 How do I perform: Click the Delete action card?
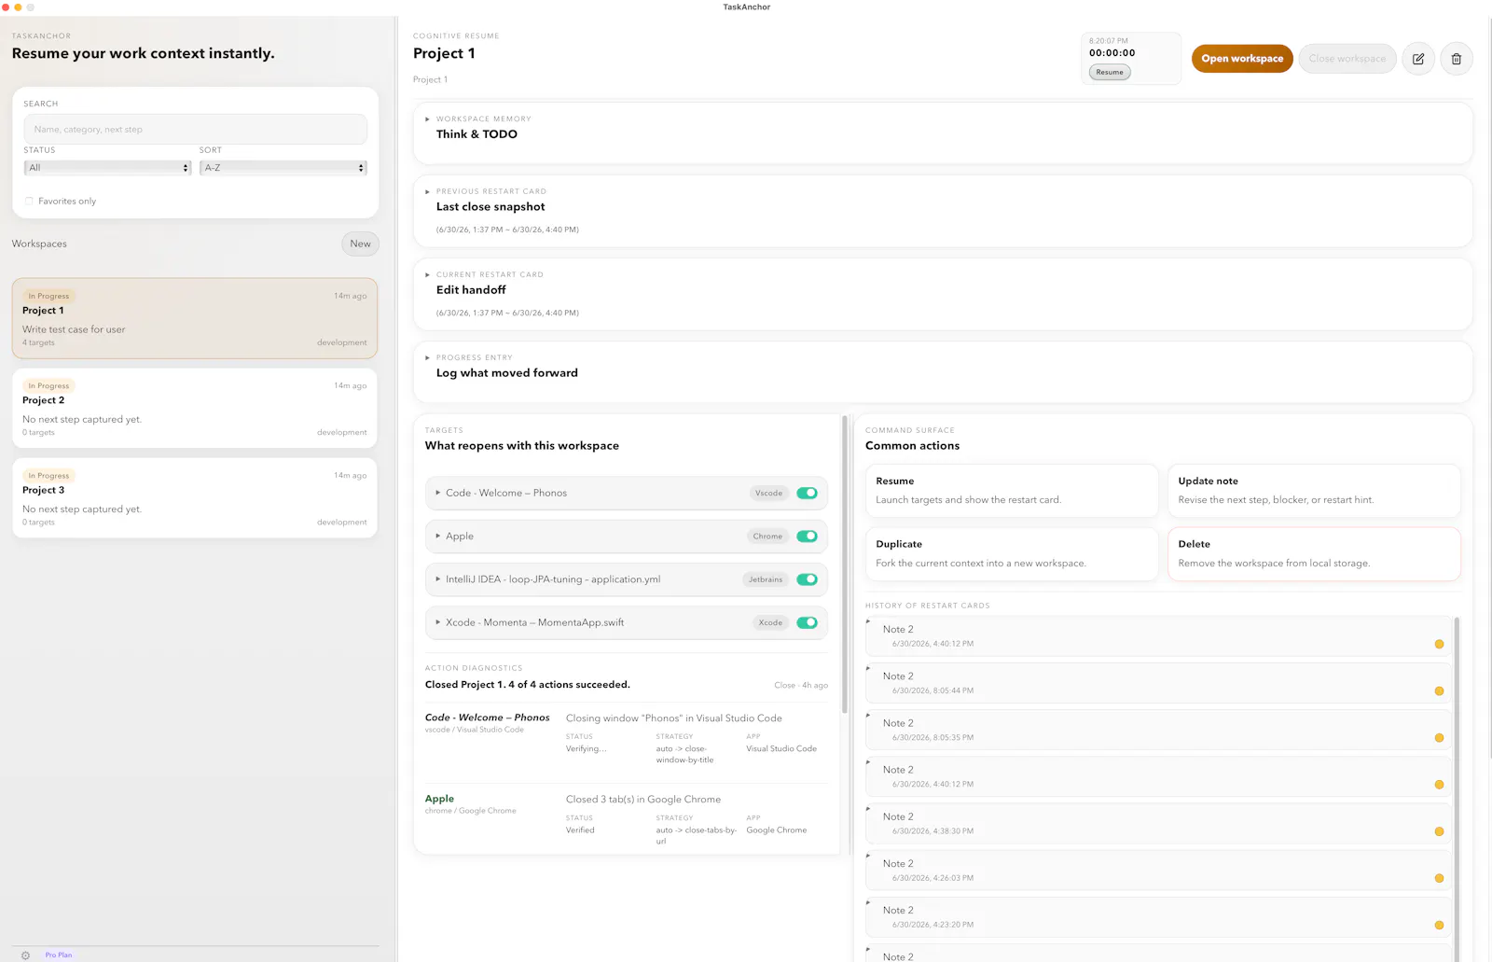coord(1314,553)
